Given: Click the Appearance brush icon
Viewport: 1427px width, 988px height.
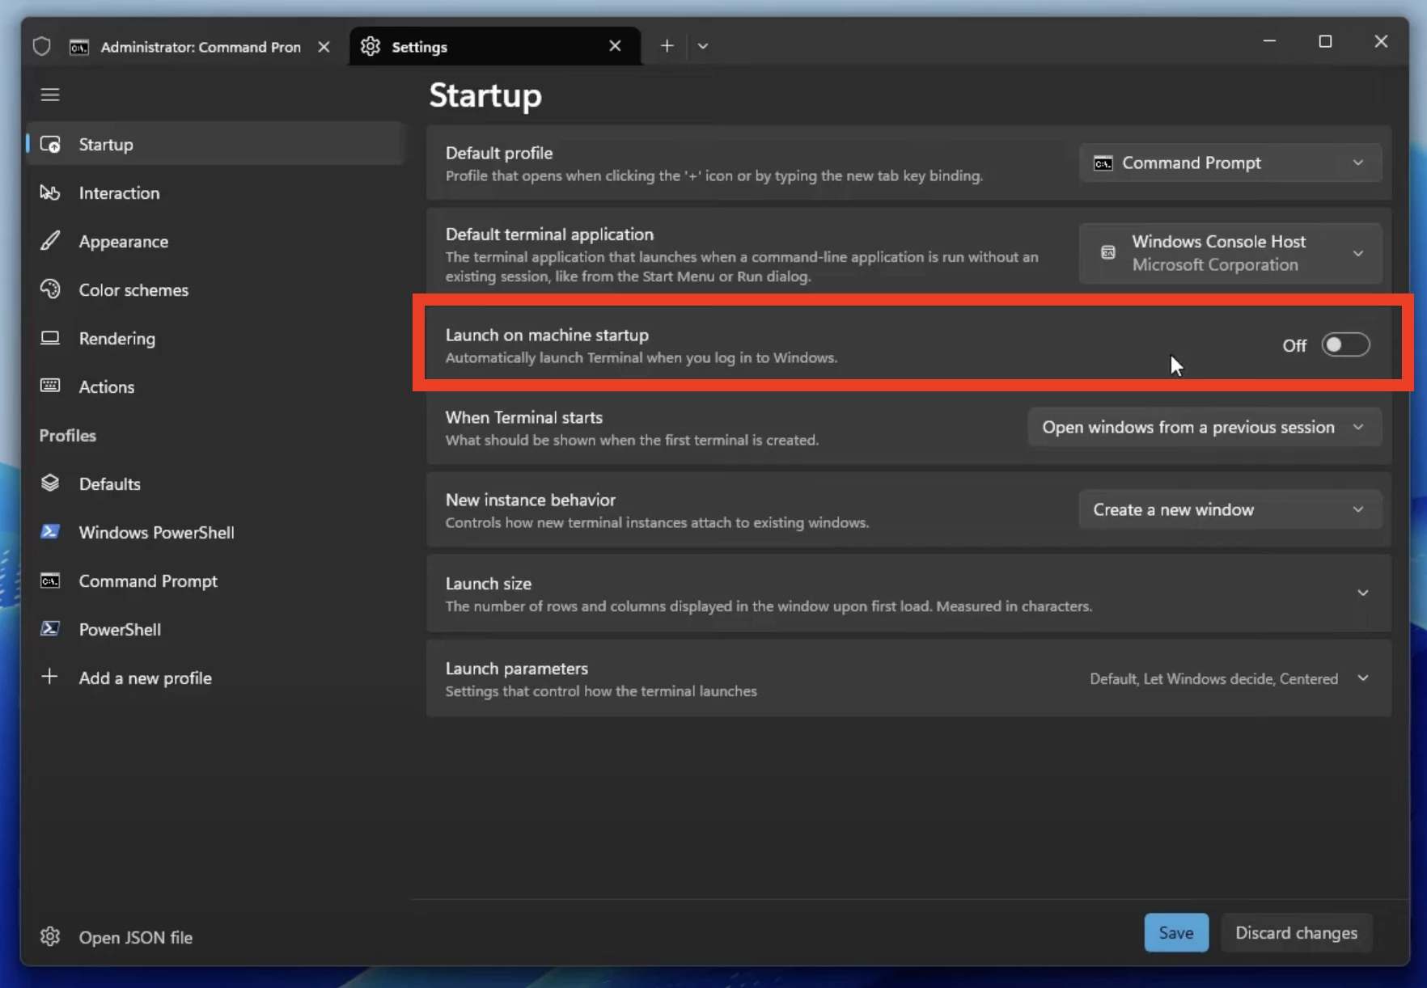Looking at the screenshot, I should click(50, 241).
